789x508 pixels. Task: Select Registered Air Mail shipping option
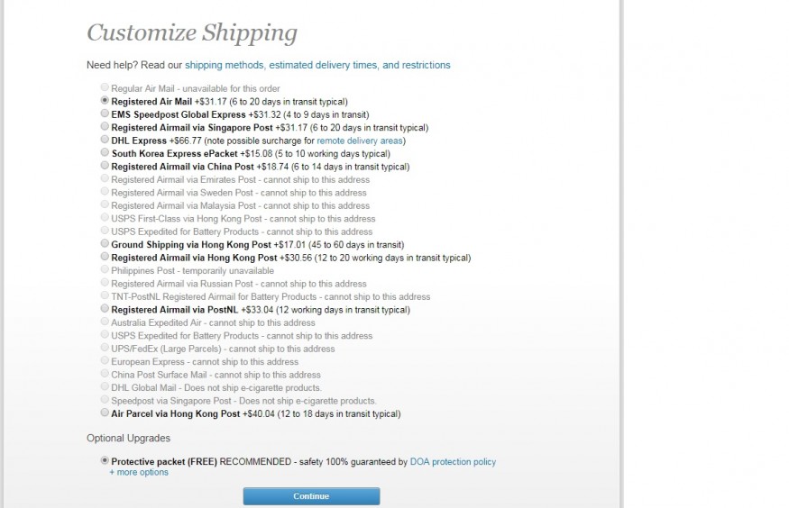tap(106, 102)
